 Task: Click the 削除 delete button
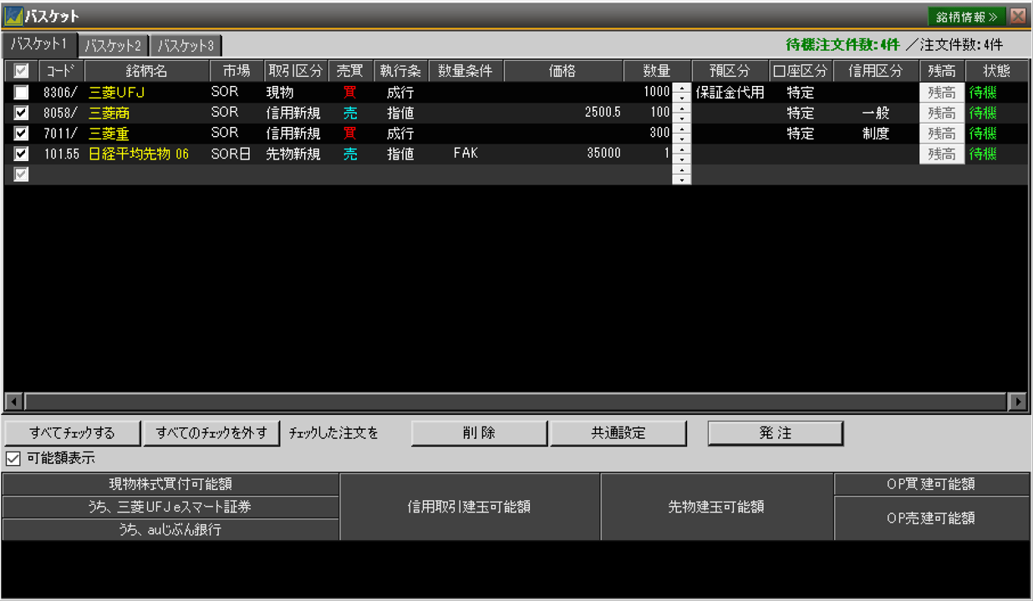(479, 433)
